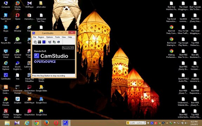The height and width of the screenshot is (126, 202).
Task: Select 'Best User Interface Pa...' desktop file
Action: 171,6
